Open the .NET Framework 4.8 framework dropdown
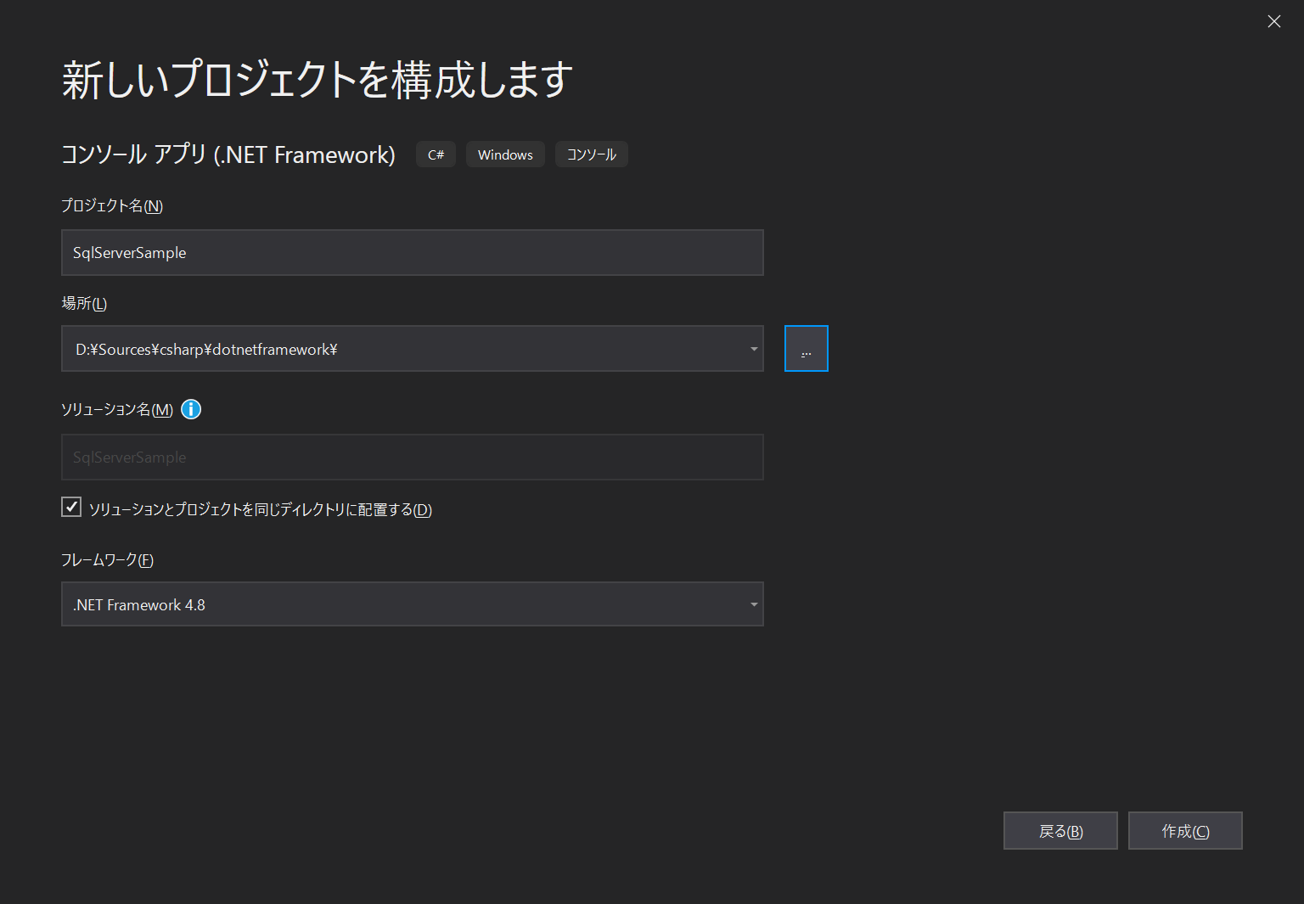This screenshot has width=1304, height=904. tap(413, 604)
